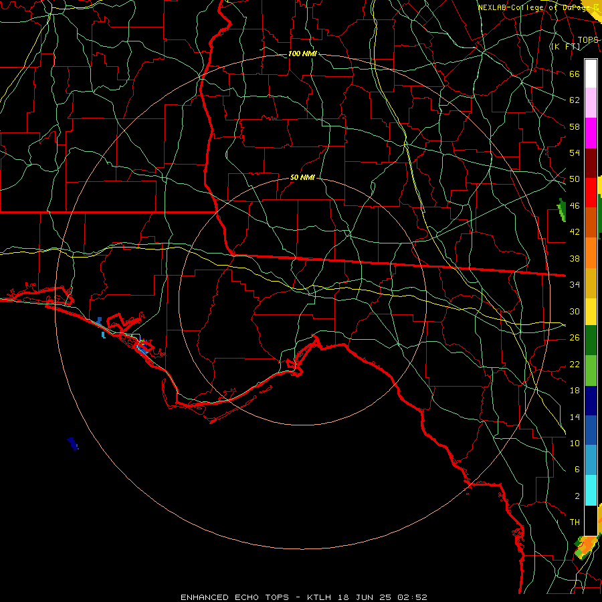Click the '[K FT]' units label
The image size is (602, 602).
pyautogui.click(x=565, y=46)
